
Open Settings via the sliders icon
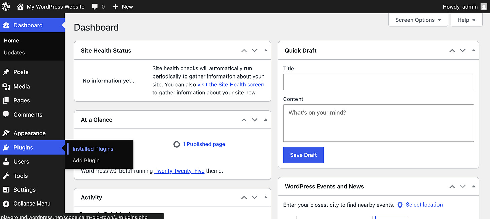[x=7, y=190]
